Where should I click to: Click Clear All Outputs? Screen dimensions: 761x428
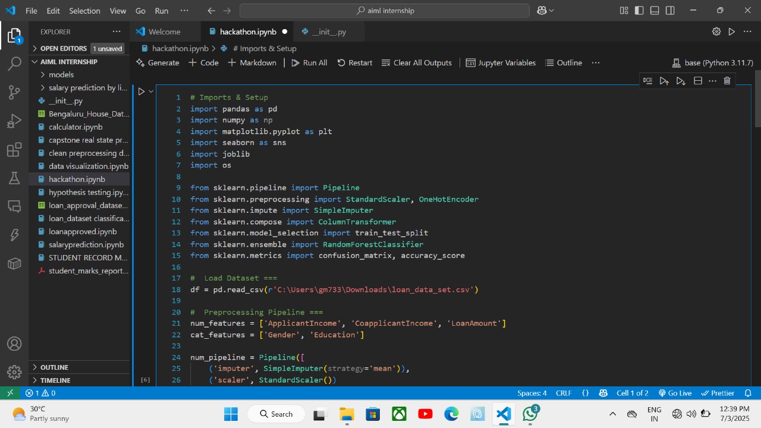point(416,62)
